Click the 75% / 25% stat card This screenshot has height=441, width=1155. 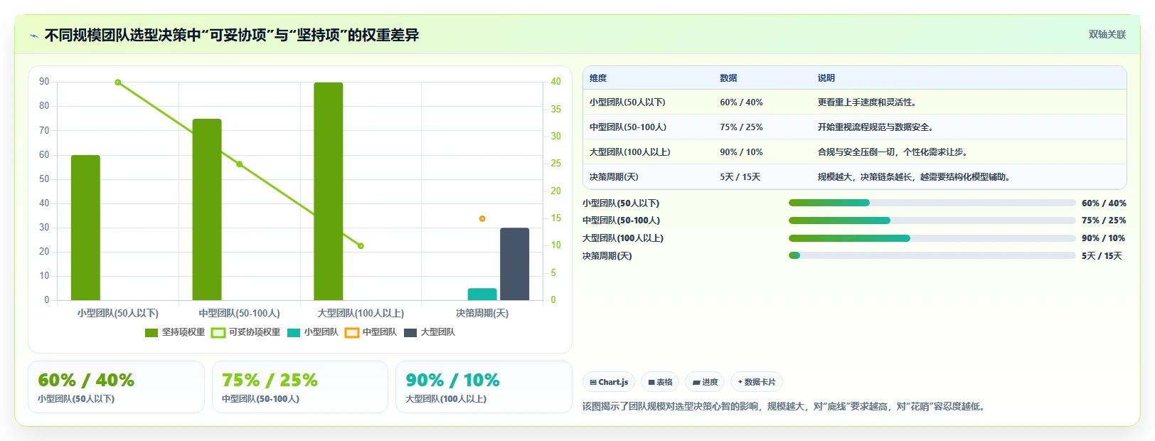[x=299, y=387]
